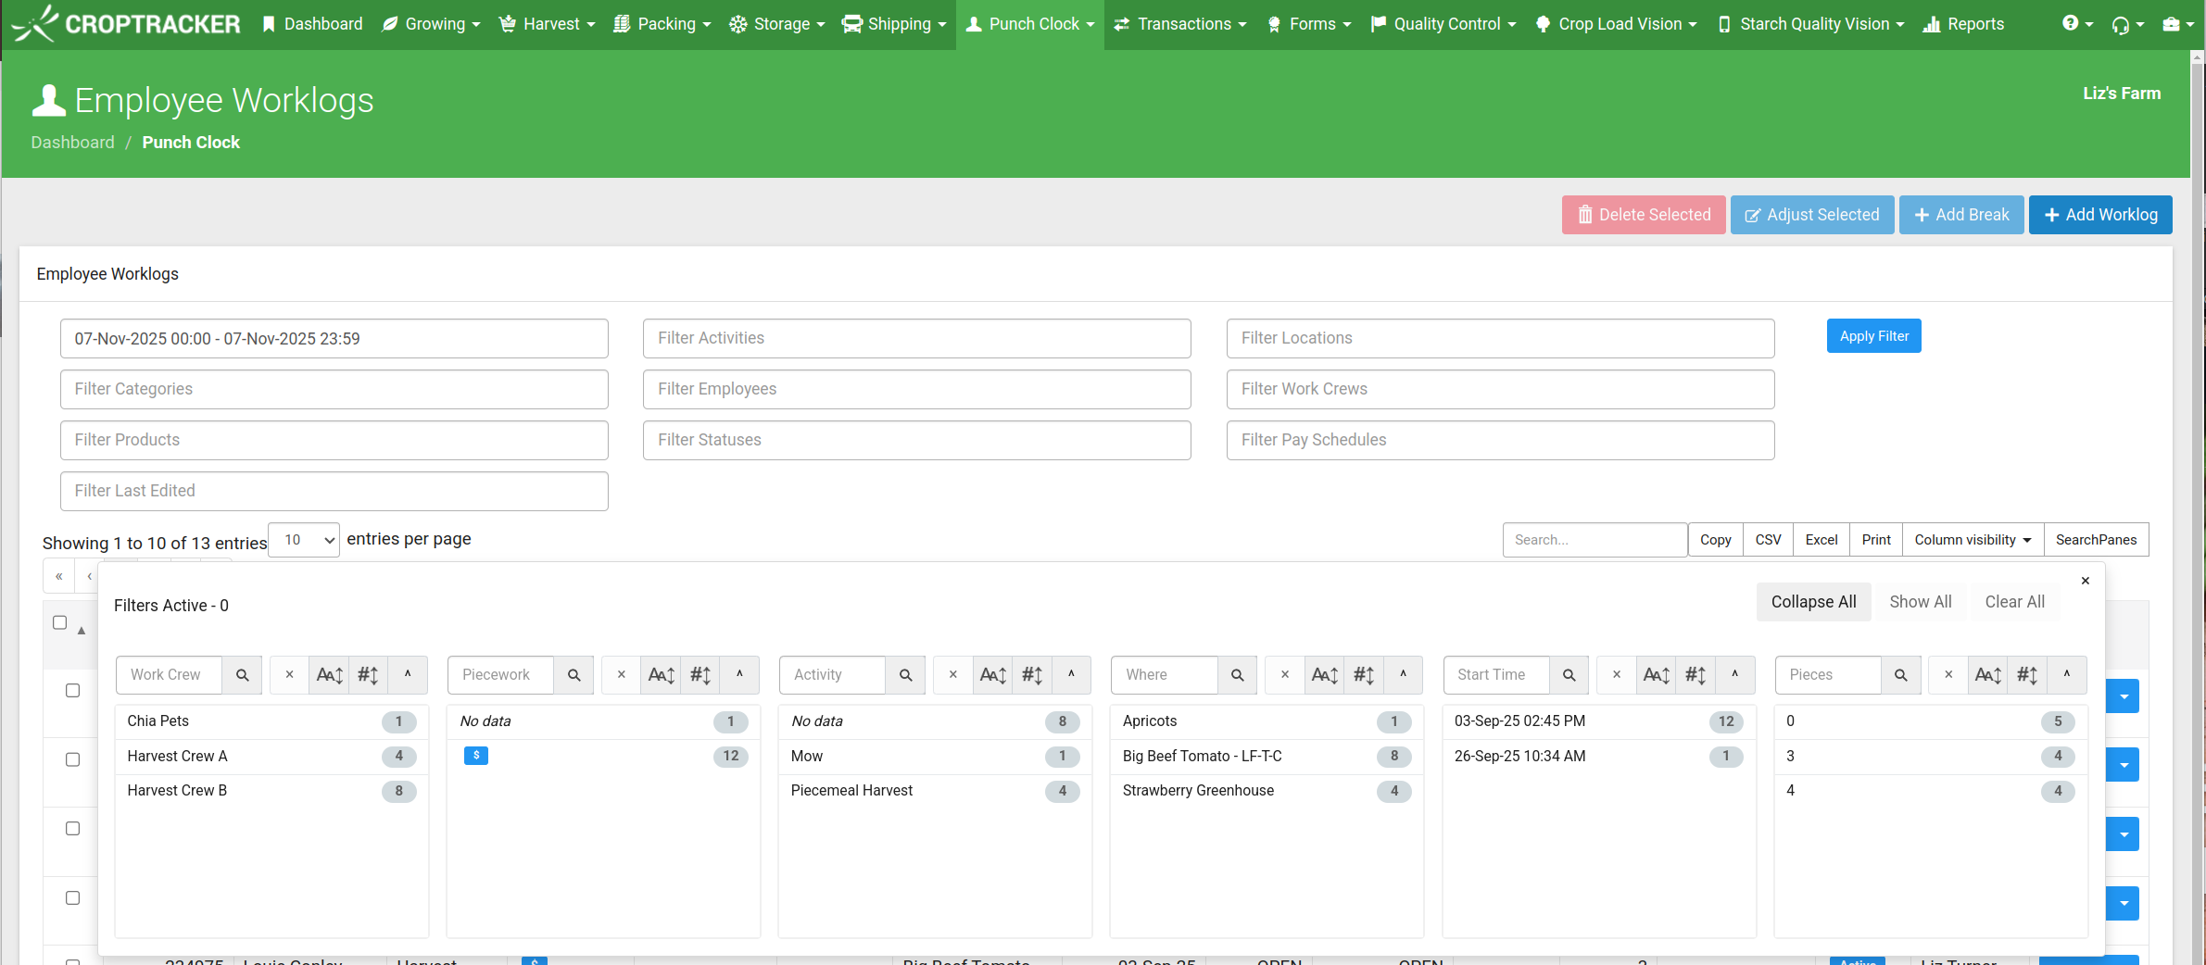The height and width of the screenshot is (965, 2206).
Task: Collapse the Start Time search pane
Action: (x=1734, y=675)
